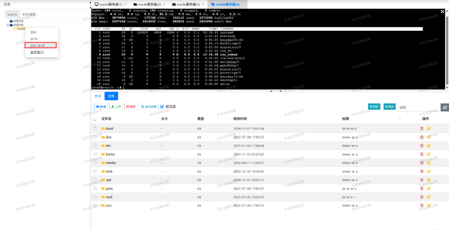
Task: Edit the media folder entry
Action: pyautogui.click(x=429, y=162)
